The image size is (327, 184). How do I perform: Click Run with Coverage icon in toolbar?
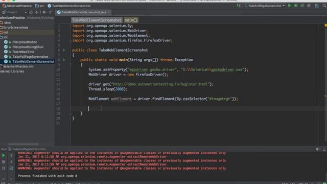click(x=302, y=6)
